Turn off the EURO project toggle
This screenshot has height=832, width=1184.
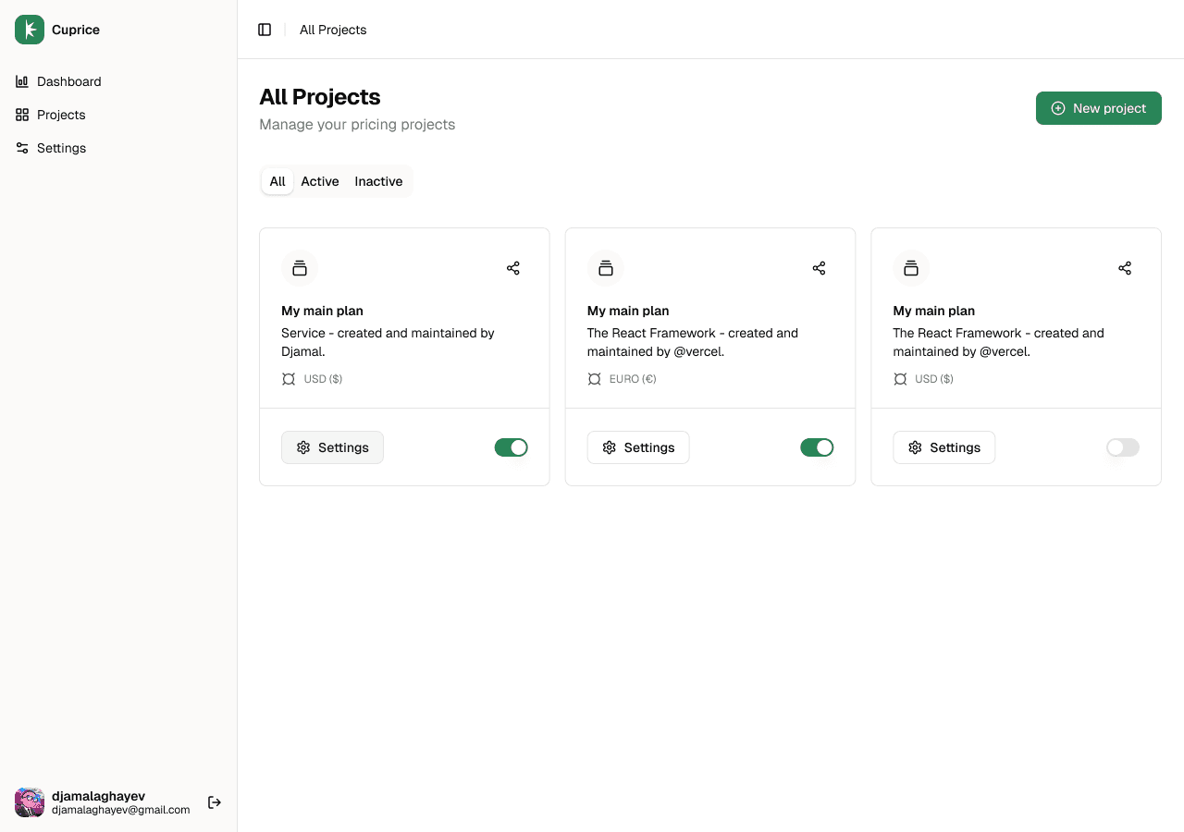coord(817,447)
